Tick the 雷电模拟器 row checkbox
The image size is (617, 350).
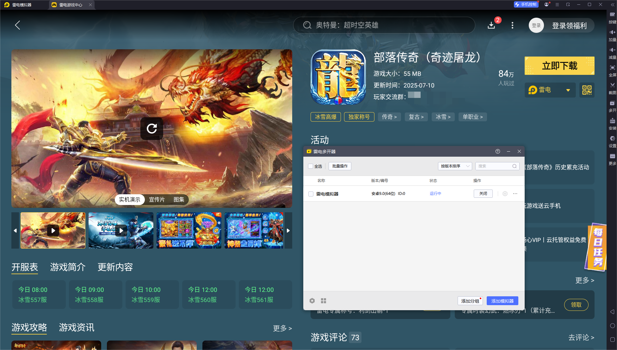pos(311,194)
